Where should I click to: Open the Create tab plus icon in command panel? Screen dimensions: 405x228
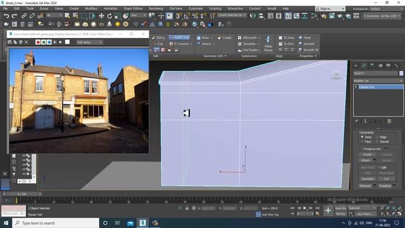(356, 66)
